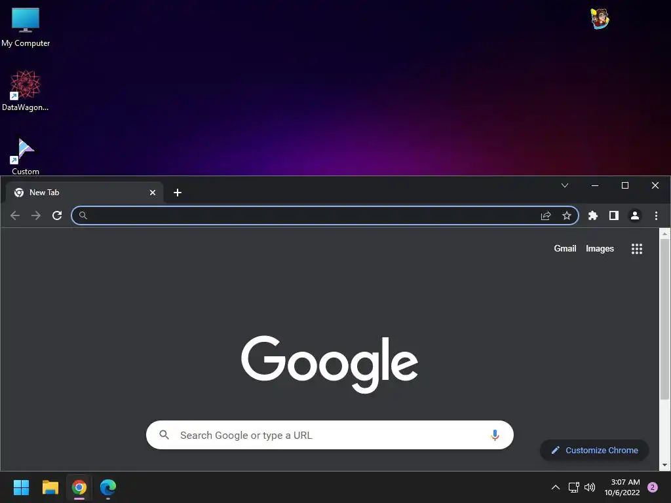This screenshot has width=671, height=503.
Task: Open network status tray icon
Action: tap(573, 487)
